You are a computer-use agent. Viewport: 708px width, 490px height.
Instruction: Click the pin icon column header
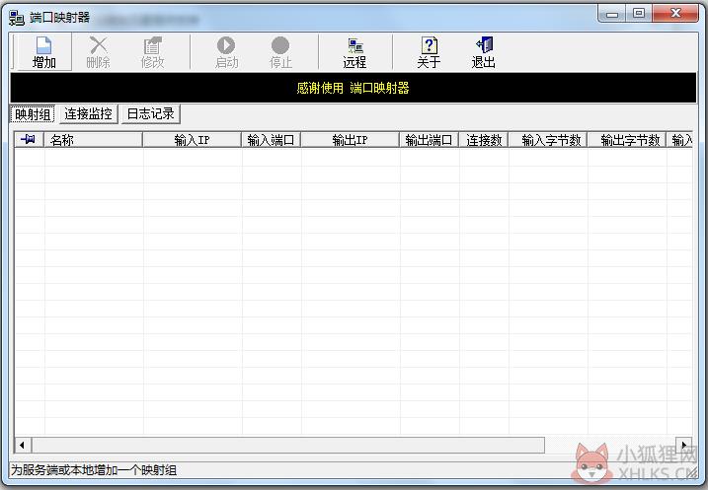[x=29, y=140]
